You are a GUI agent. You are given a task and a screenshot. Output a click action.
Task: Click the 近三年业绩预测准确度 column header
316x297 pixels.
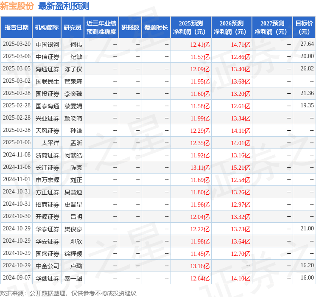pyautogui.click(x=101, y=27)
